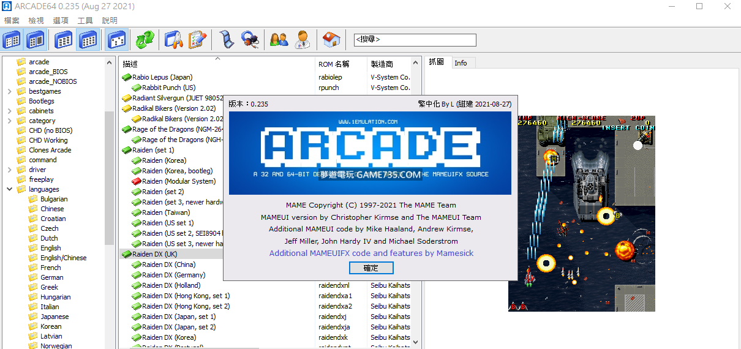
Task: Click the doctor figure toolbar icon
Action: click(x=302, y=40)
